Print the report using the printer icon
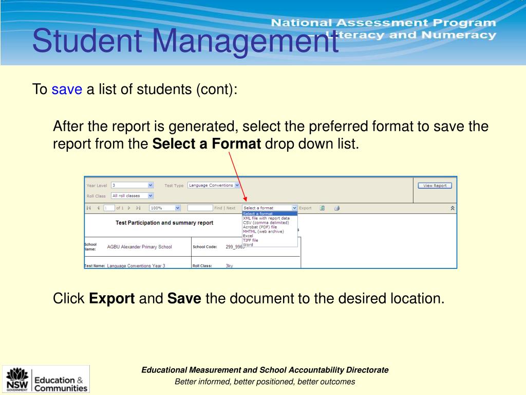The width and height of the screenshot is (526, 395). (x=337, y=208)
